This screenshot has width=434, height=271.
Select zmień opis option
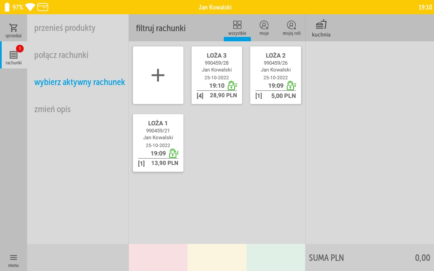coord(53,109)
